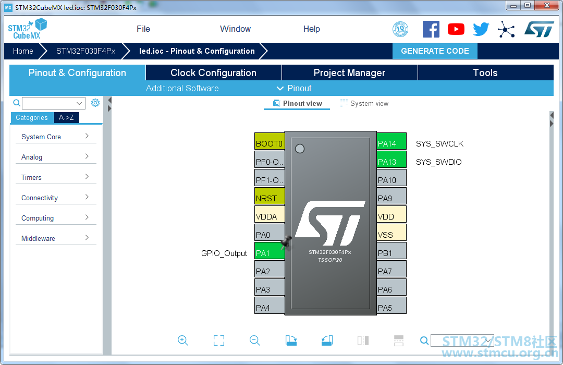Click led.ioc Pinout & Configuration breadcrumb
Viewport: 563px width, 365px height.
click(x=197, y=51)
